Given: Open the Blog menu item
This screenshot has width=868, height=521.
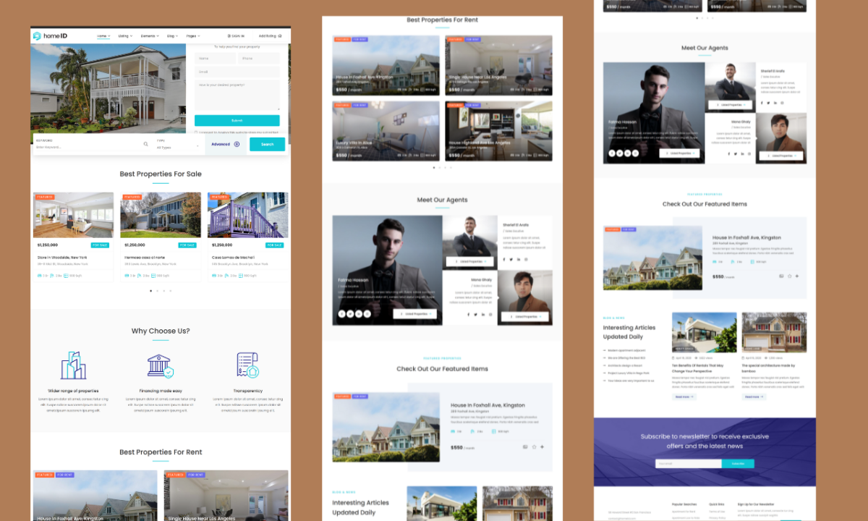Looking at the screenshot, I should 172,36.
